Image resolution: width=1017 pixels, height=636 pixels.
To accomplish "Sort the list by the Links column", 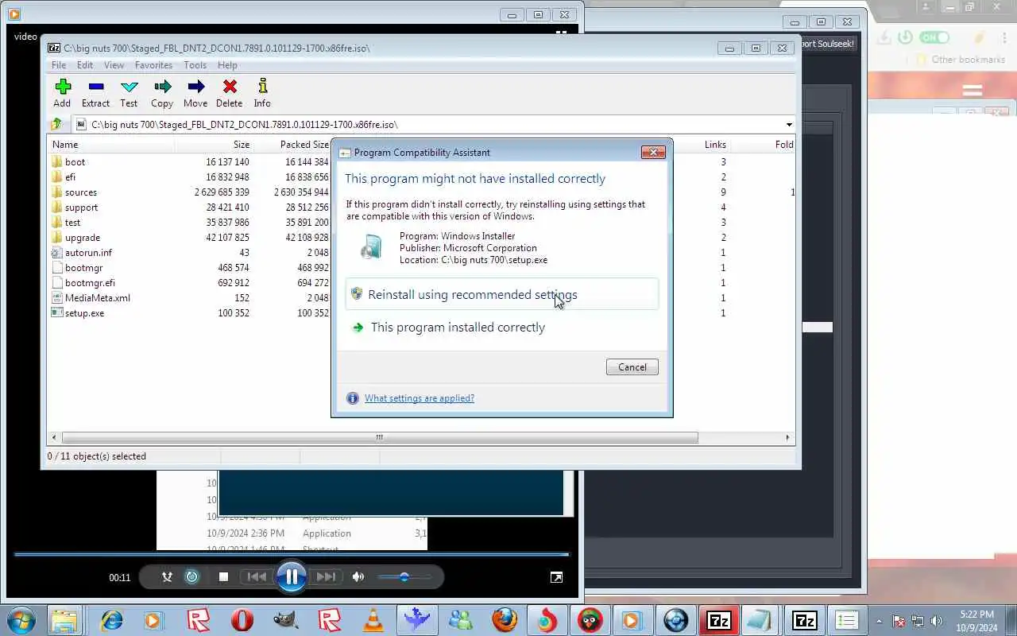I will tap(702, 144).
